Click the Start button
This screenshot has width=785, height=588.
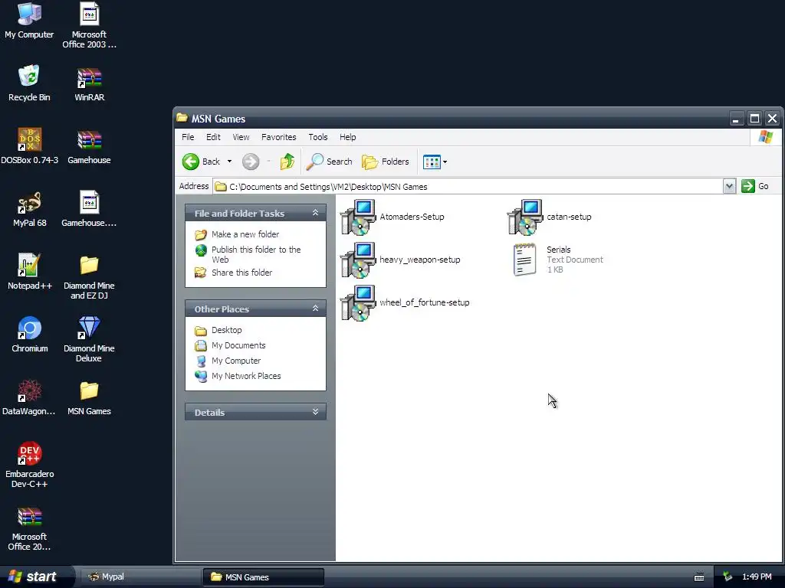[x=36, y=577]
